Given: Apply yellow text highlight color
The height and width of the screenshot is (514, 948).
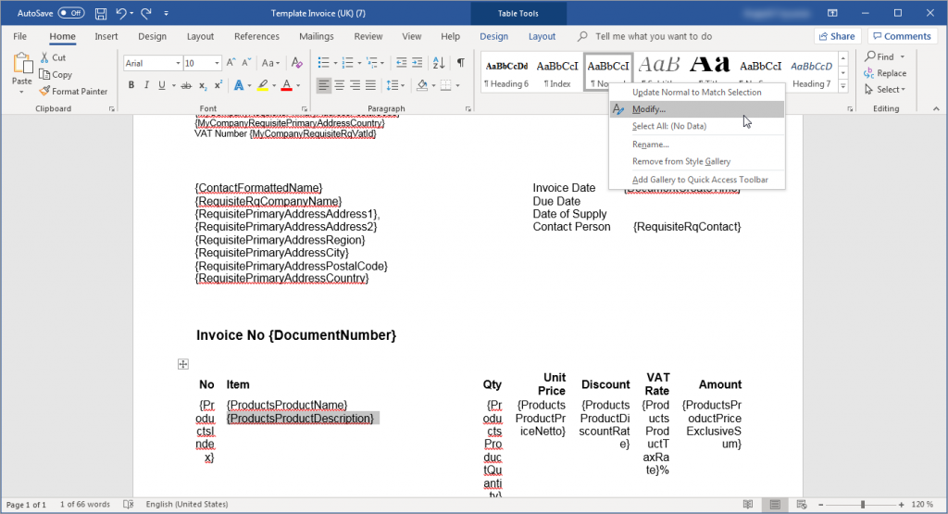Looking at the screenshot, I should 263,85.
